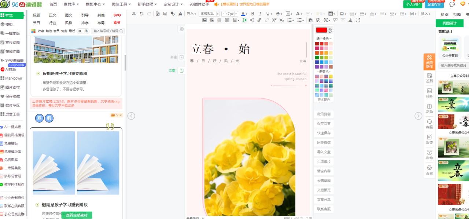Click the superscript X² icon
Viewport: 469px width, 219px height.
tap(274, 20)
